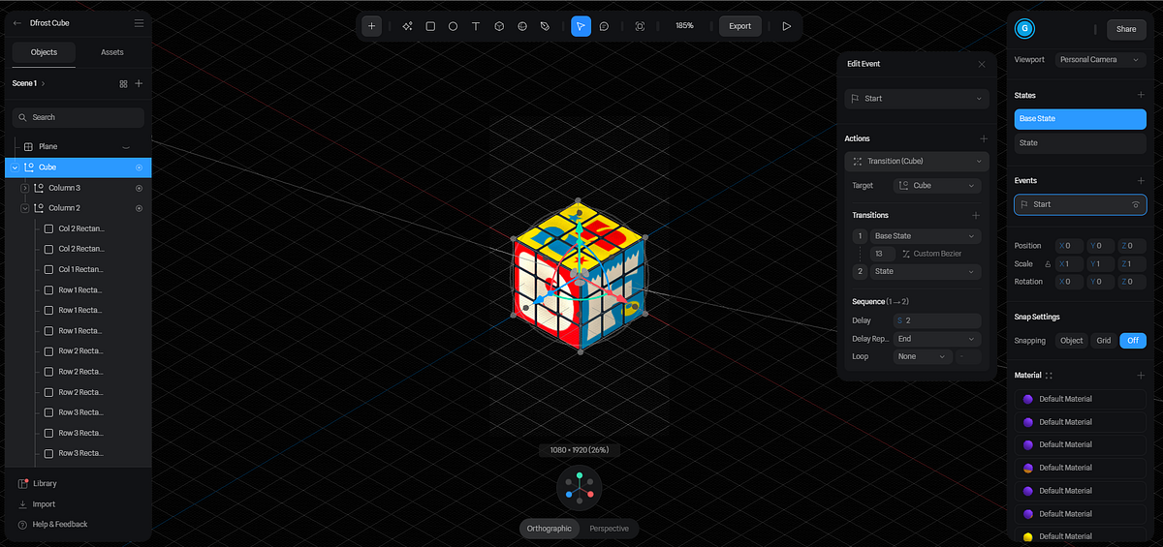Switch to Orthographic view
1163x547 pixels.
click(x=550, y=529)
